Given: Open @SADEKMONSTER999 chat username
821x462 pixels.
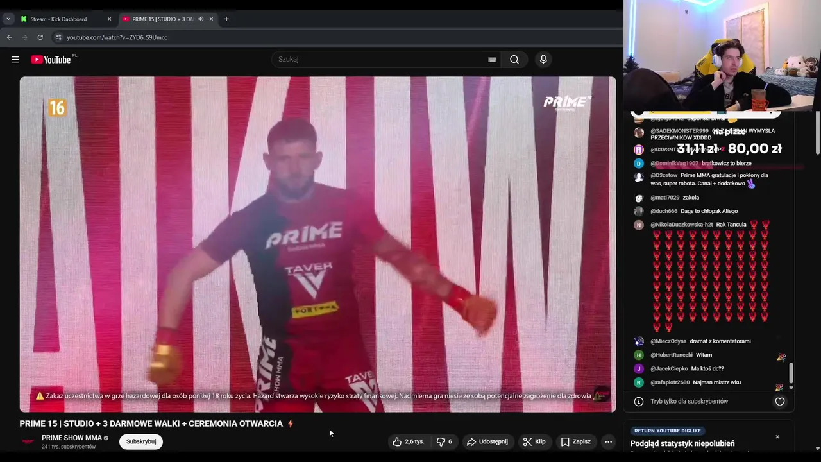Looking at the screenshot, I should [679, 131].
